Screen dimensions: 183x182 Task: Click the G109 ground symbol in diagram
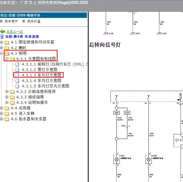tap(106, 33)
